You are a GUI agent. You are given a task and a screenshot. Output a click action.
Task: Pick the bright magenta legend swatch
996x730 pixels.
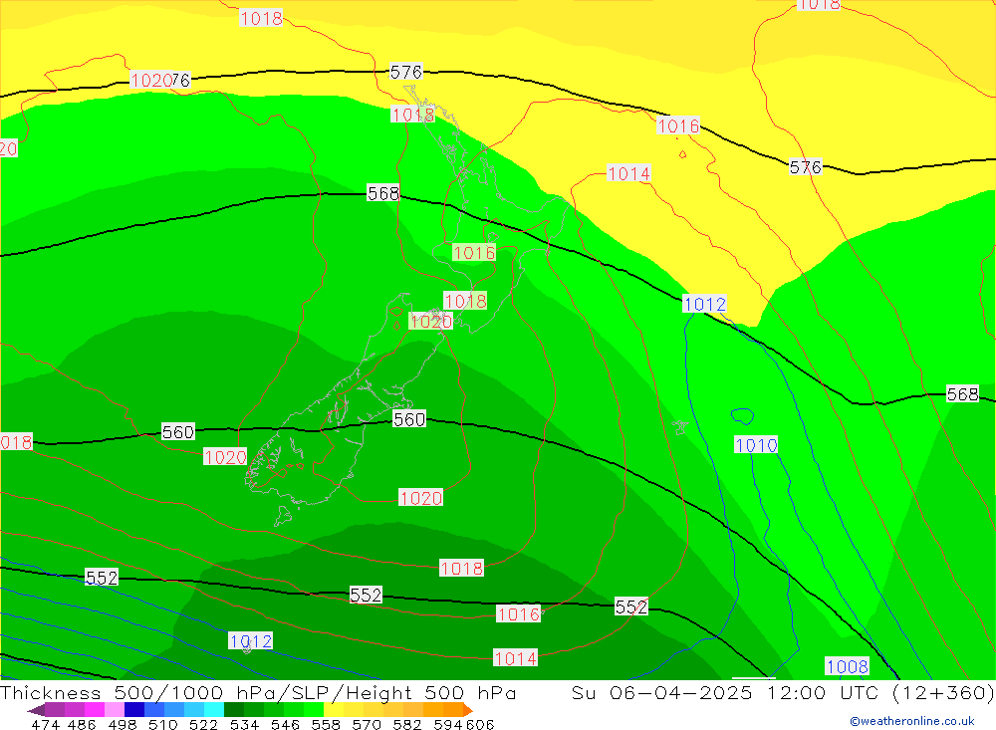pyautogui.click(x=94, y=710)
